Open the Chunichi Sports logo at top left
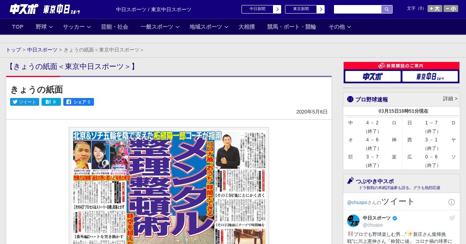466x244 pixels. (x=24, y=9)
